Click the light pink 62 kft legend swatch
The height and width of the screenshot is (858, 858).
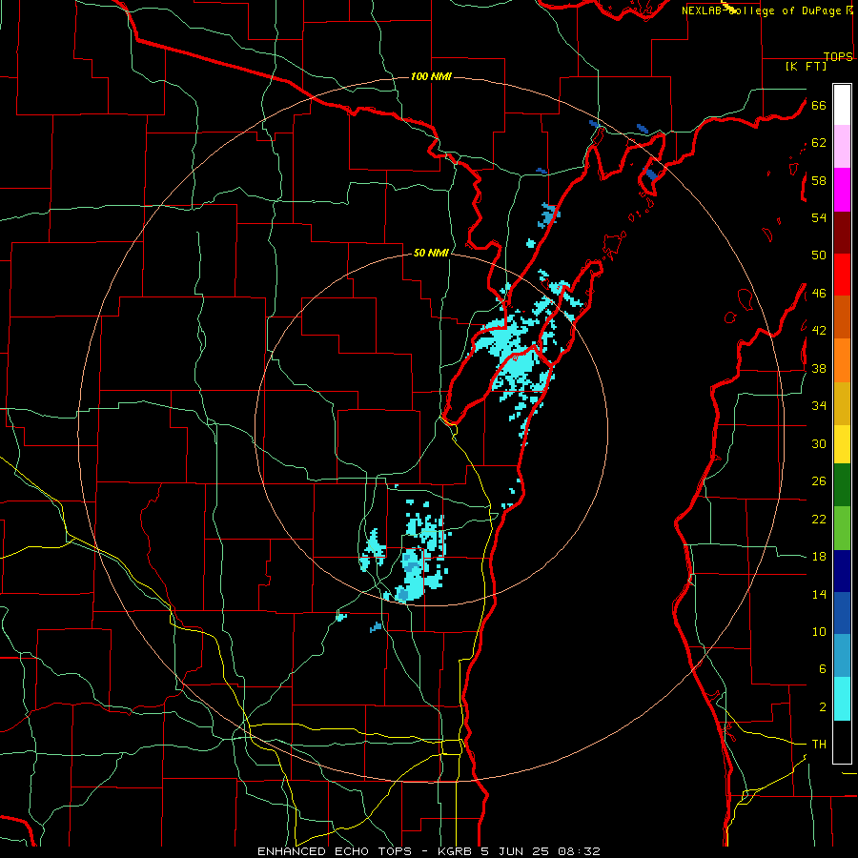(x=842, y=146)
